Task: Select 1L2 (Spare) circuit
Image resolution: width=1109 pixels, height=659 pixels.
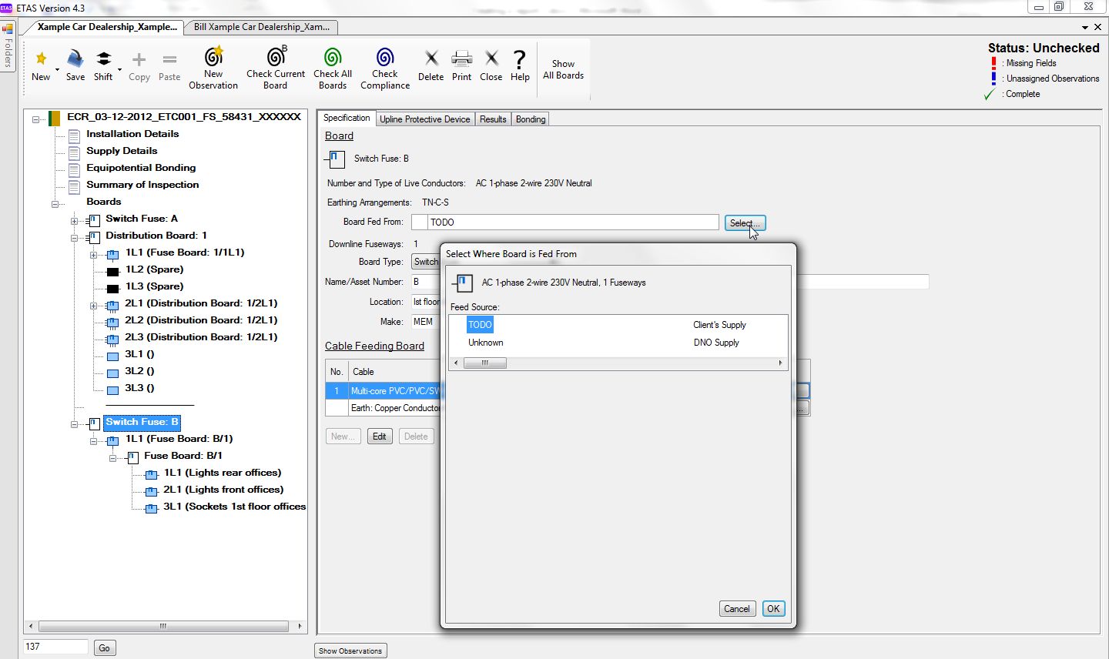Action: [x=154, y=269]
